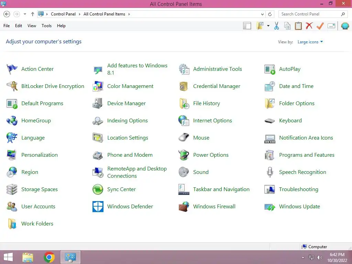Open the Windows Firewall brick wall icon
This screenshot has height=264, width=352.
(x=184, y=207)
